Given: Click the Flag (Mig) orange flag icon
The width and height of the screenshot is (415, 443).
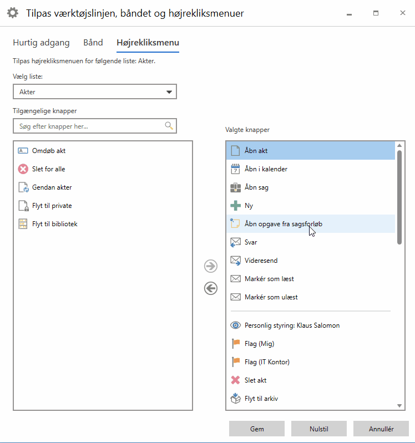Looking at the screenshot, I should 235,344.
